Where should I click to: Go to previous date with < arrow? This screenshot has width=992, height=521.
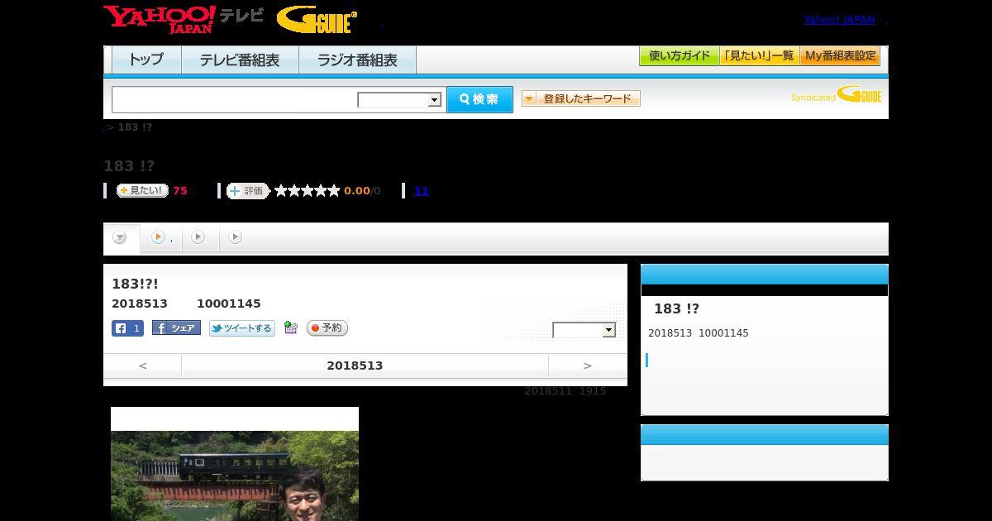pos(143,366)
